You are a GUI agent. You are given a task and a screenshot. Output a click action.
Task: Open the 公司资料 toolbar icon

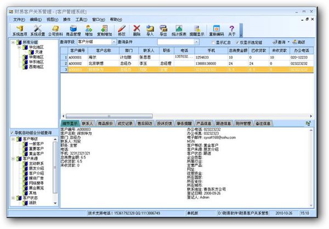(x=55, y=31)
